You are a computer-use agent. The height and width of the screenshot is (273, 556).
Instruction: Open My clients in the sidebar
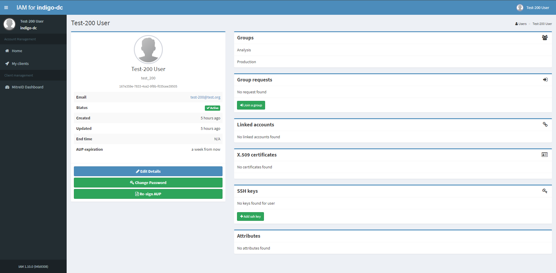20,63
